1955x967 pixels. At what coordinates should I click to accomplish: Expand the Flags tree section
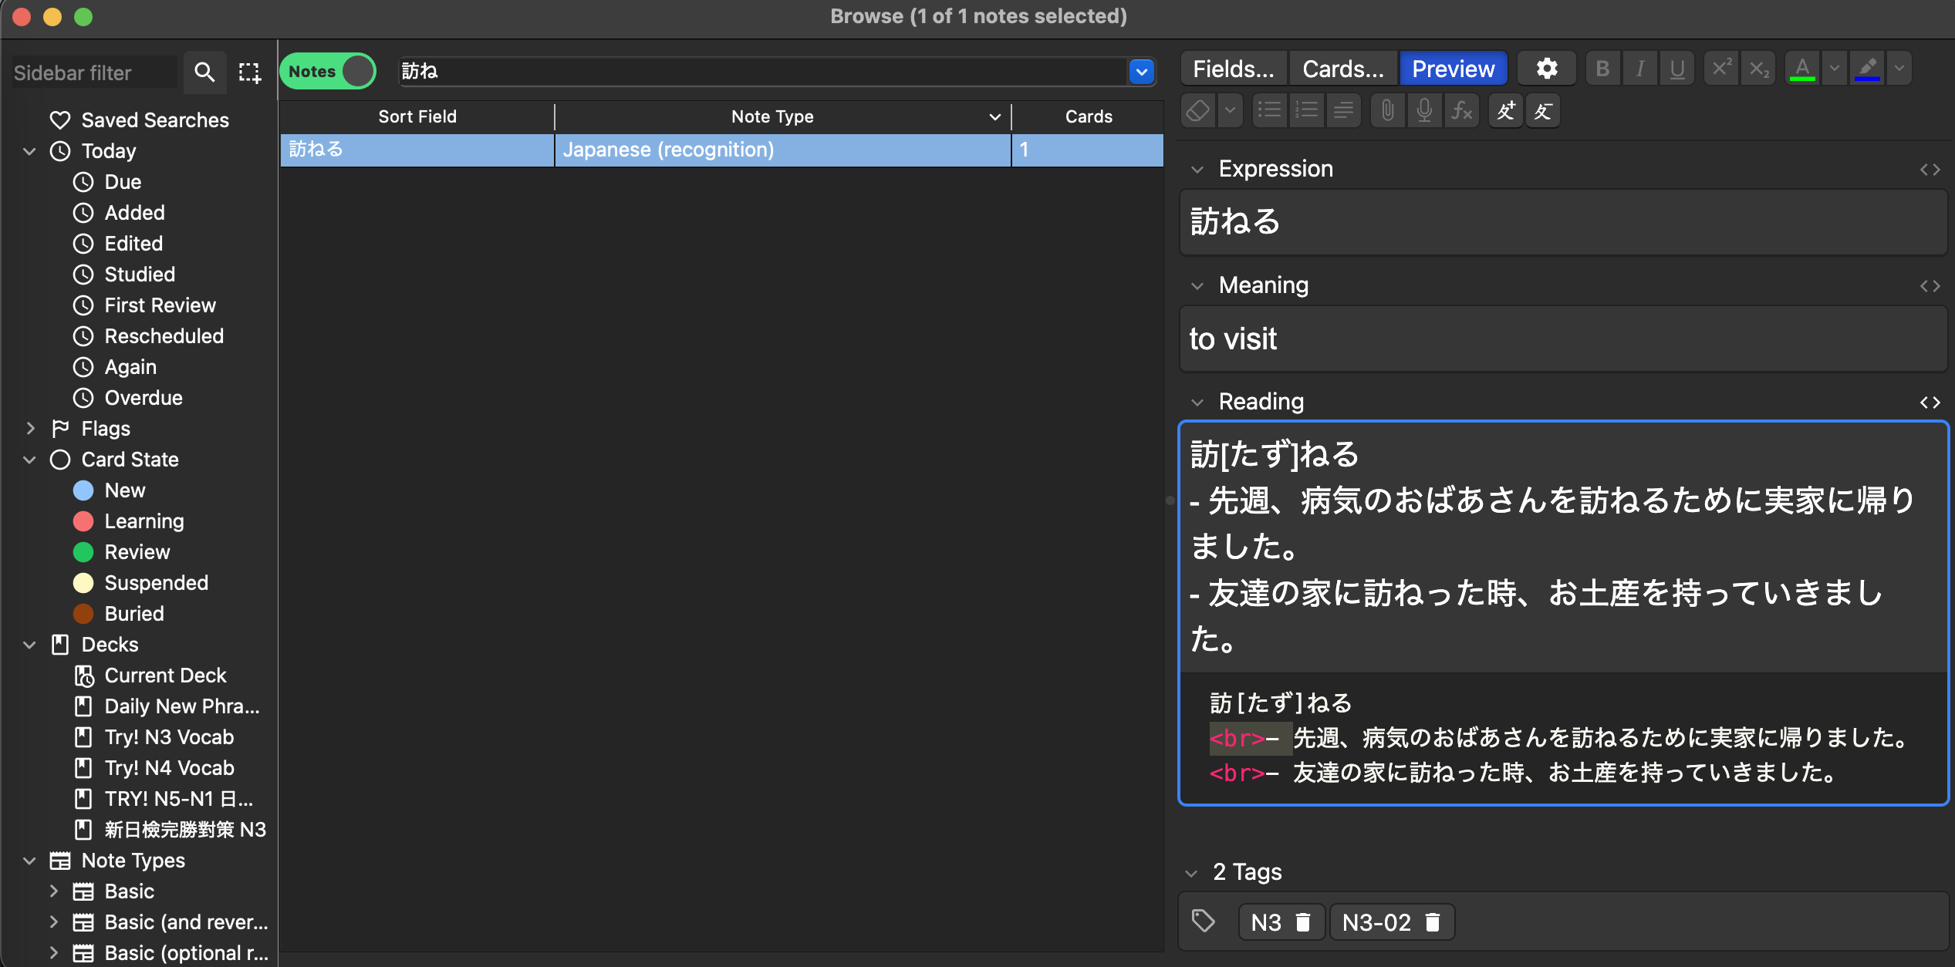click(30, 429)
